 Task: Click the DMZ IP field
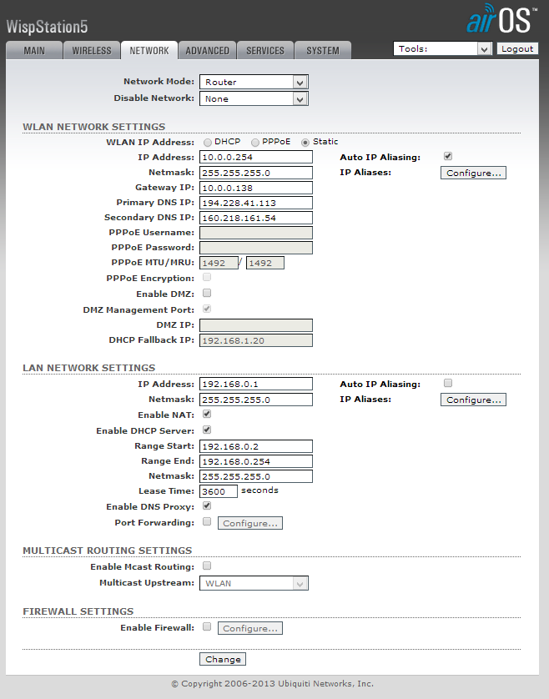(256, 325)
